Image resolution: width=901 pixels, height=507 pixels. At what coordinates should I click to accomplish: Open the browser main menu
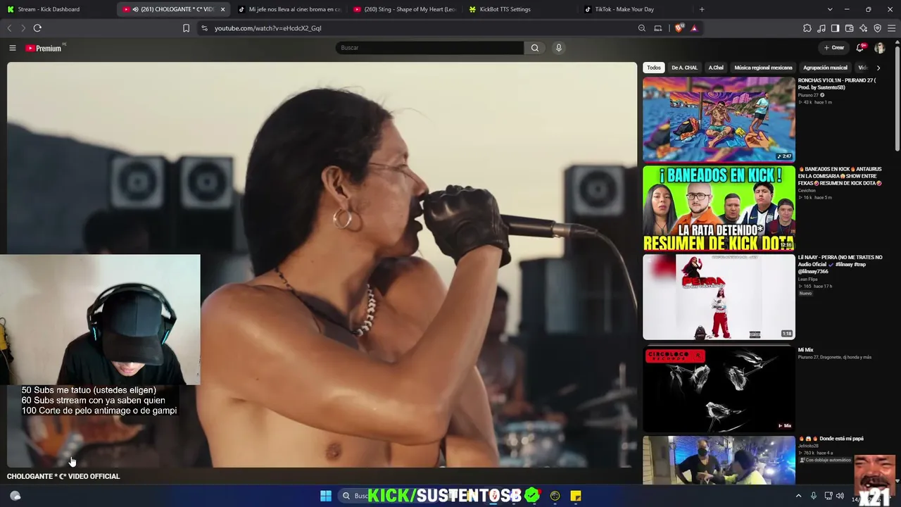point(892,28)
